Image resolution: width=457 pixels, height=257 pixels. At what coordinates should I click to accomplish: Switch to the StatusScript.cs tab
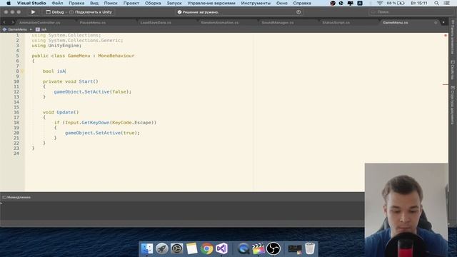click(336, 22)
